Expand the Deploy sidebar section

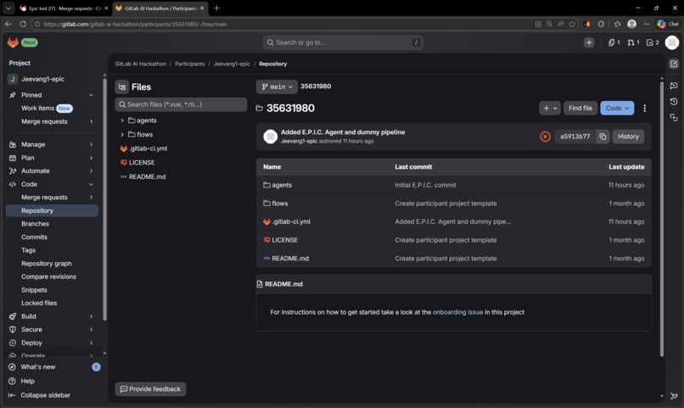91,343
